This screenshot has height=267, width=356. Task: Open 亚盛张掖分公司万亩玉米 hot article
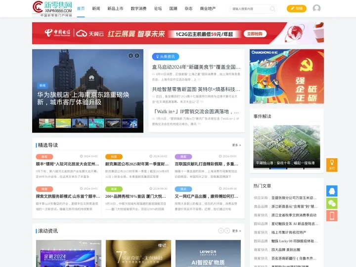pos(294,198)
